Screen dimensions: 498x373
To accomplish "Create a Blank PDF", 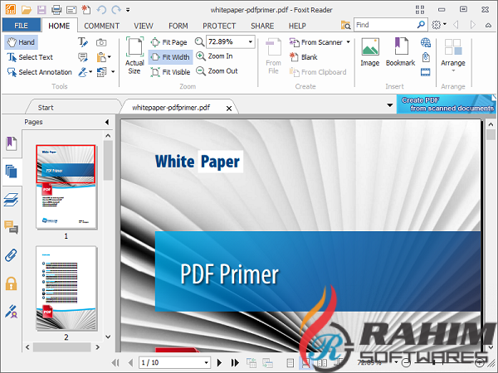I will pos(303,57).
